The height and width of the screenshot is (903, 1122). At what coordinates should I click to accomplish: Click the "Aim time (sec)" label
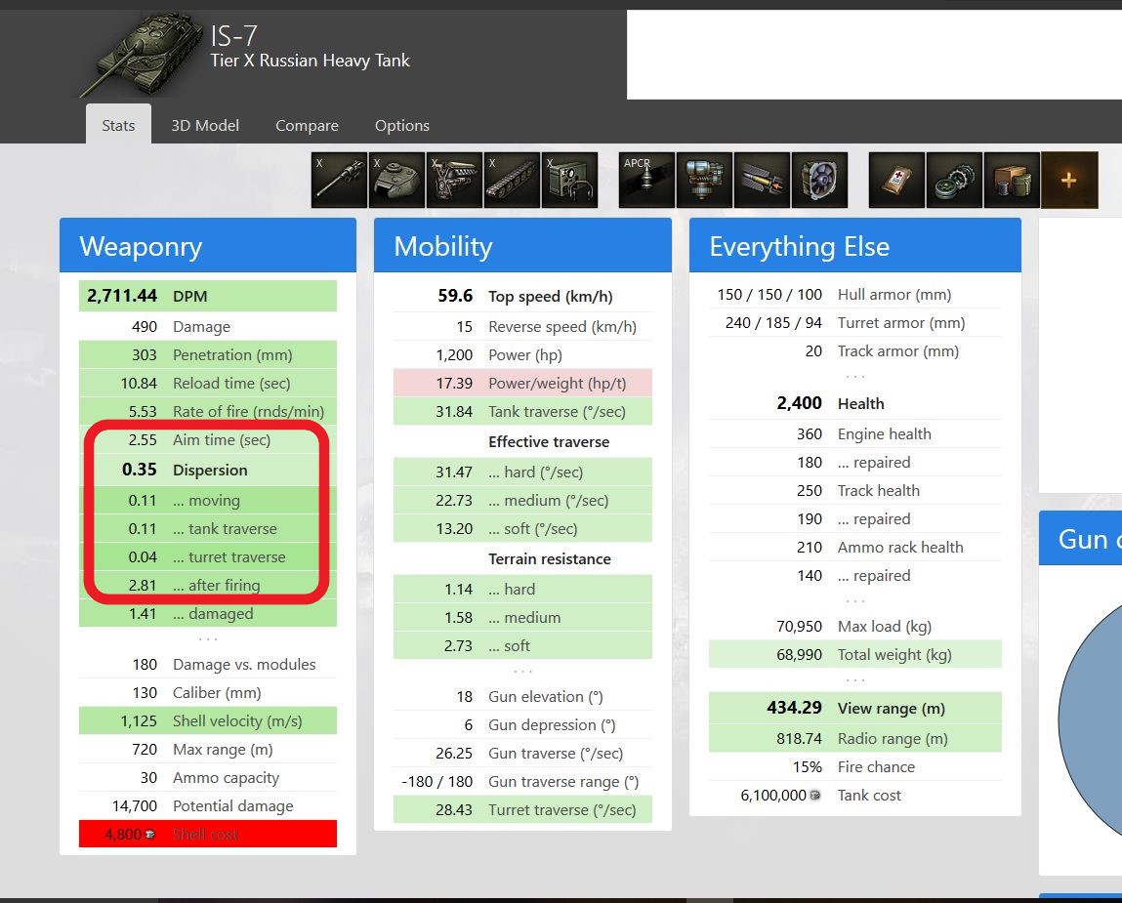pyautogui.click(x=222, y=440)
